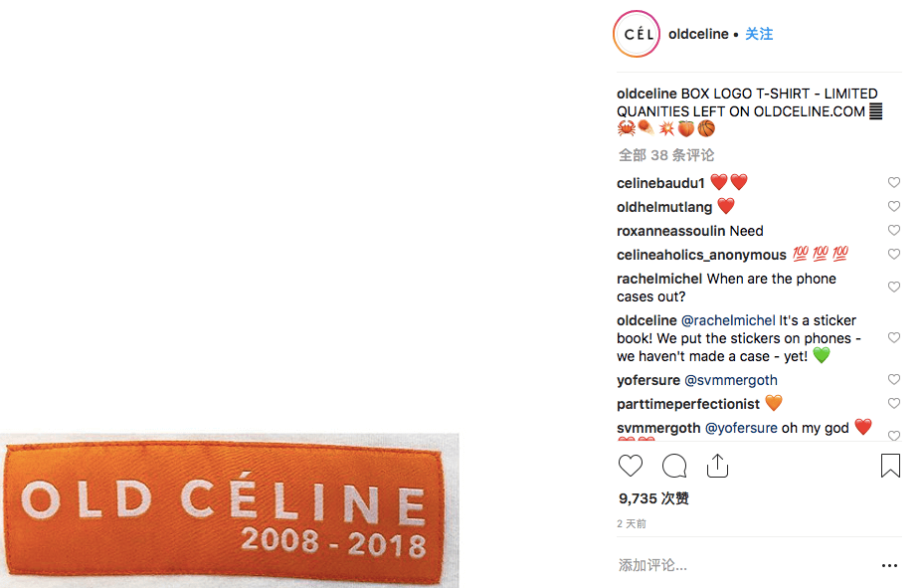The width and height of the screenshot is (923, 588).
Task: Expand all 38 comments (全部 38 条评论)
Action: coord(666,155)
